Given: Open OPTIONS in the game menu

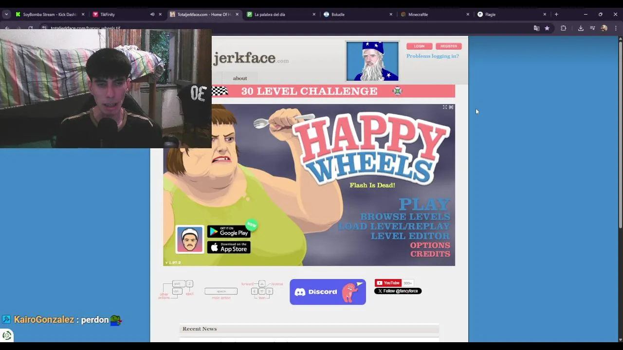Looking at the screenshot, I should click(430, 245).
